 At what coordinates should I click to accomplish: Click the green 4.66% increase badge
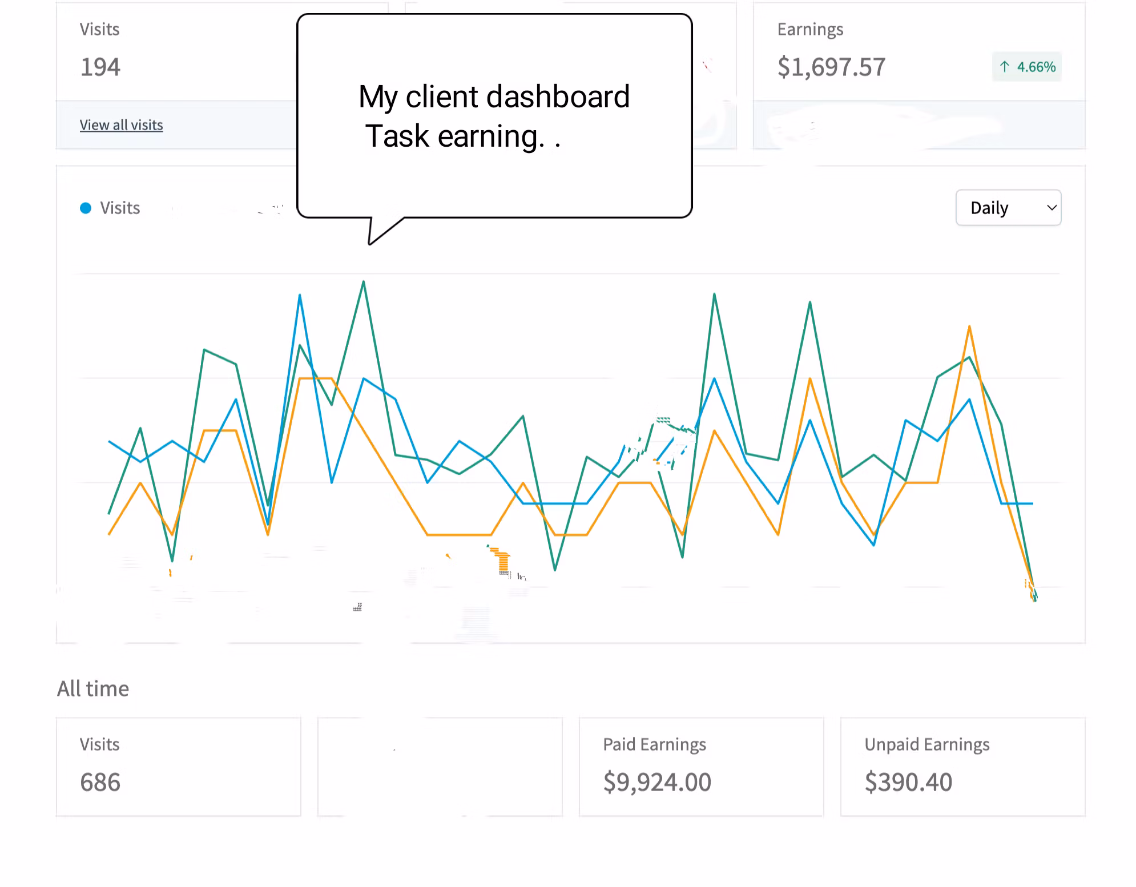tap(1026, 67)
